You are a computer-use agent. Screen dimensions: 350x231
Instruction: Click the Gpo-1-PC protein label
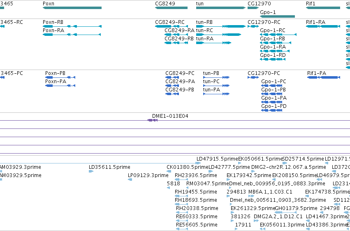pyautogui.click(x=274, y=82)
